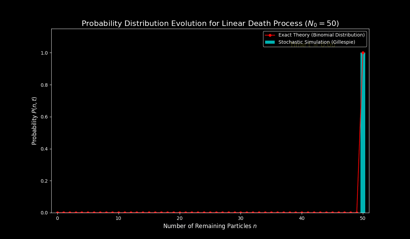Image resolution: width=410 pixels, height=239 pixels.
Task: Click the y-axis tick label 0.2
Action: click(x=44, y=181)
